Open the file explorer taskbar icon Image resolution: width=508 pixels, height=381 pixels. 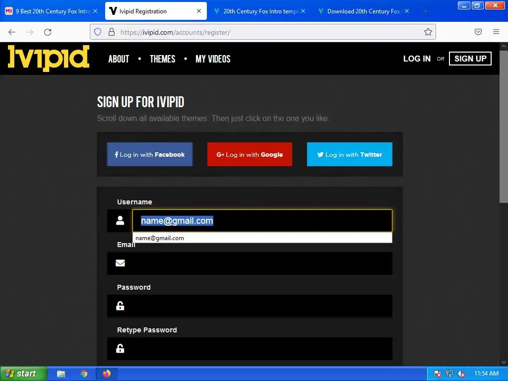pos(61,374)
